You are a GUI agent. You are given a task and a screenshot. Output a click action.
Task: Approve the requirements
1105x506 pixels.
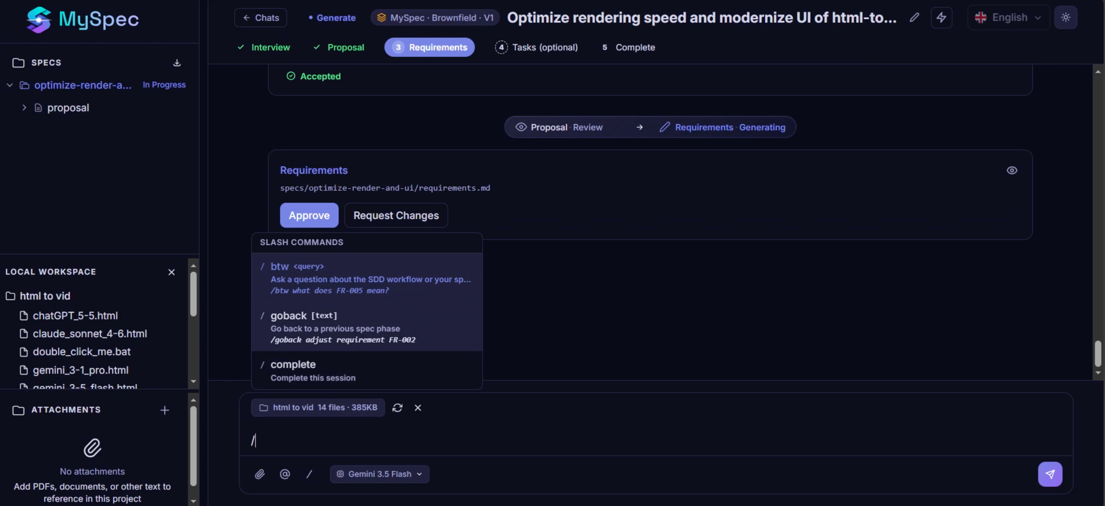click(309, 215)
